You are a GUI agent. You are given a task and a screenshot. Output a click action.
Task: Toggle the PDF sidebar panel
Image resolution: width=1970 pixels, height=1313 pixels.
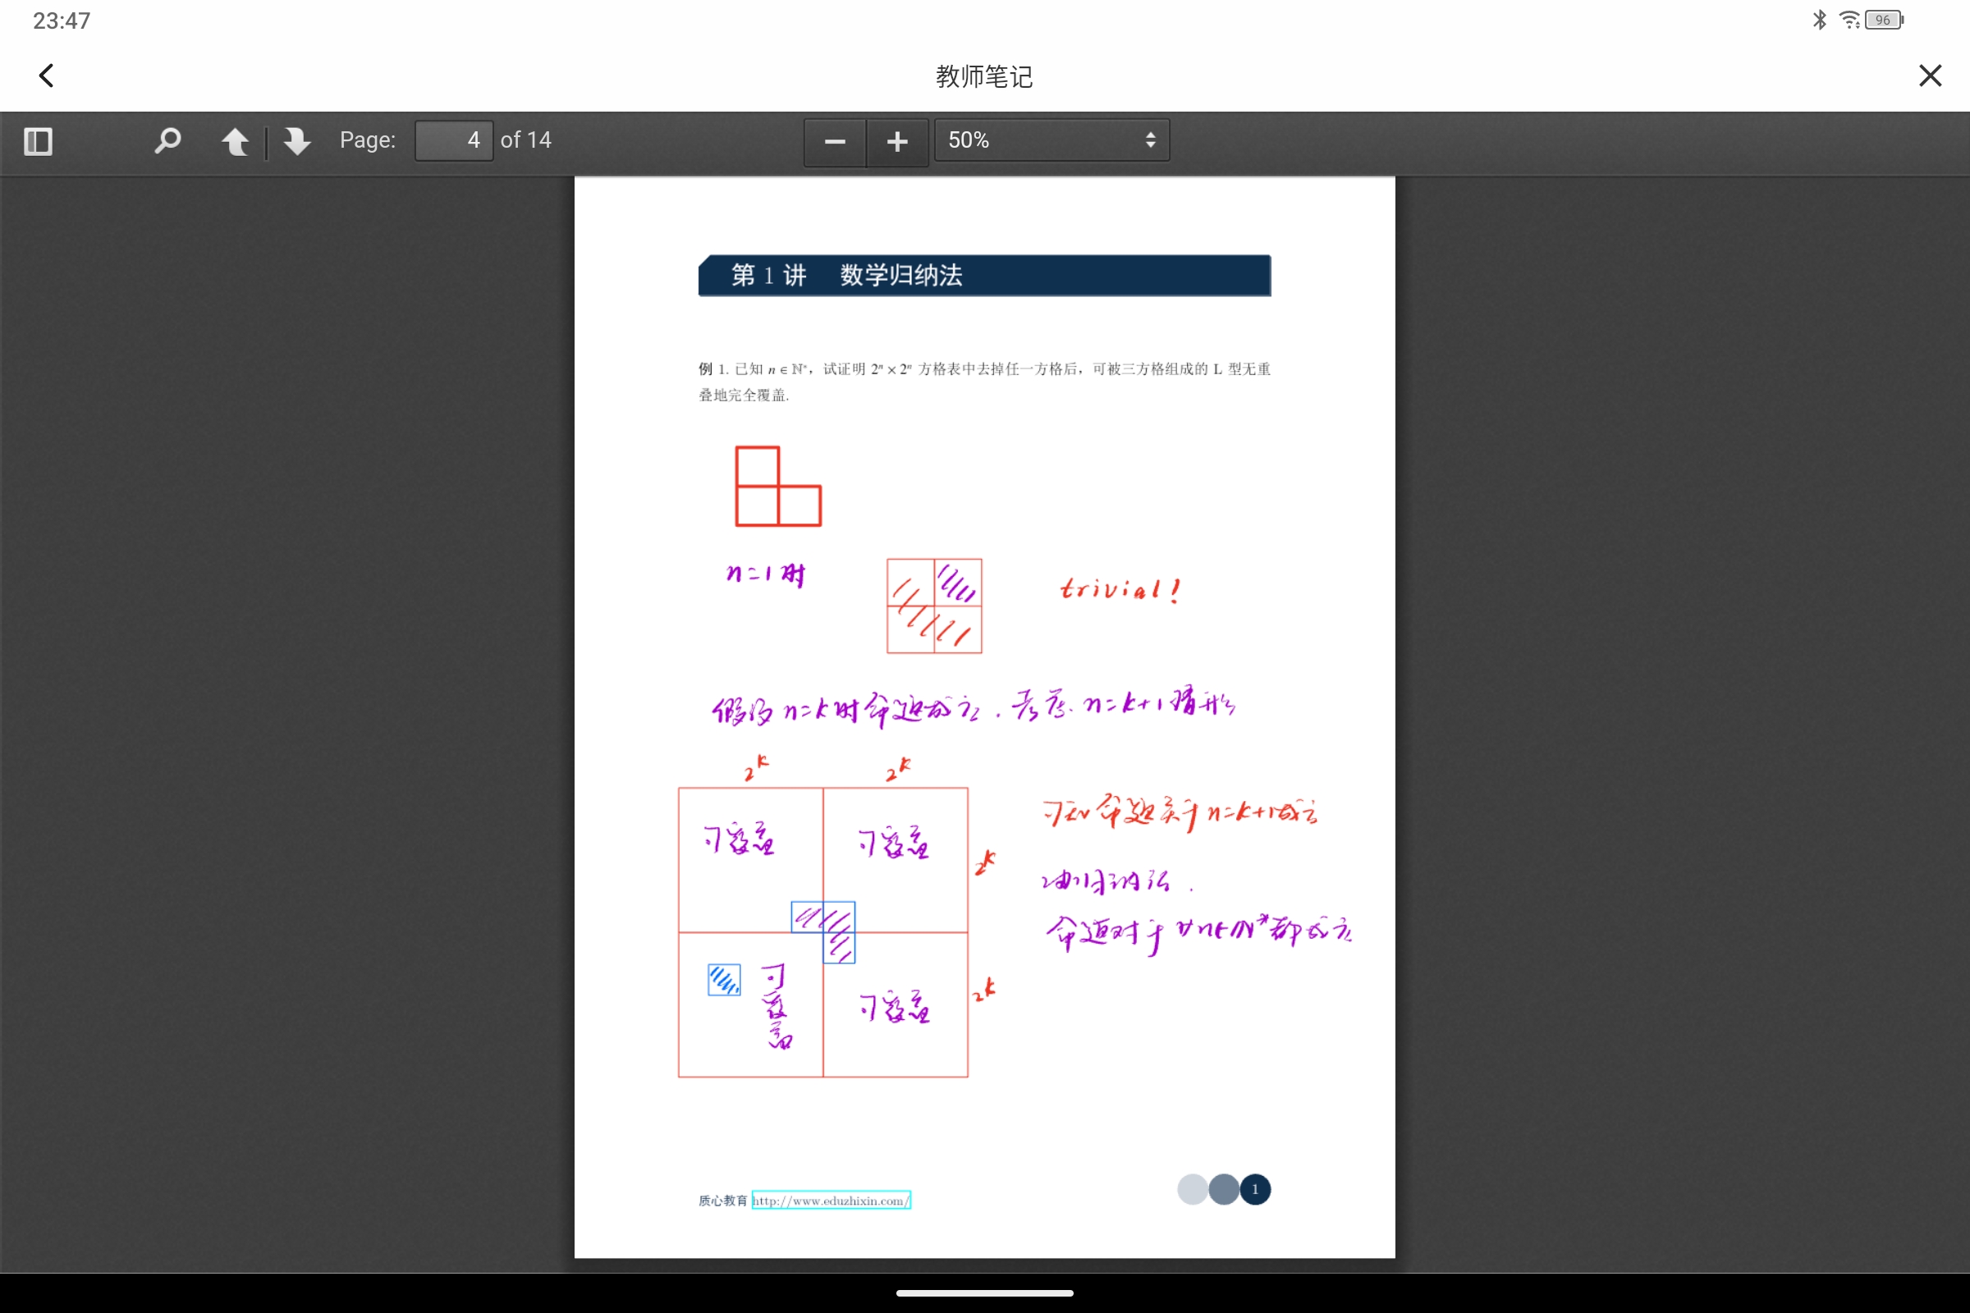tap(38, 140)
